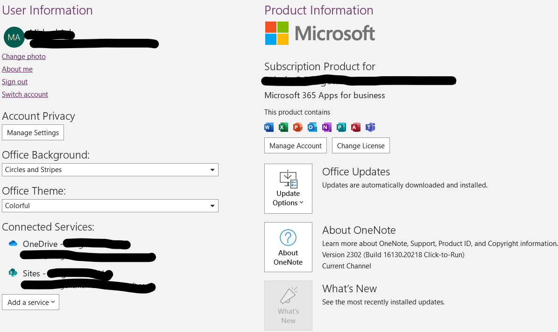Click the SharePoint Sites icon

tap(13, 273)
